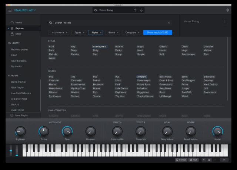
Task: Create a New Playlist
Action: tap(22, 115)
